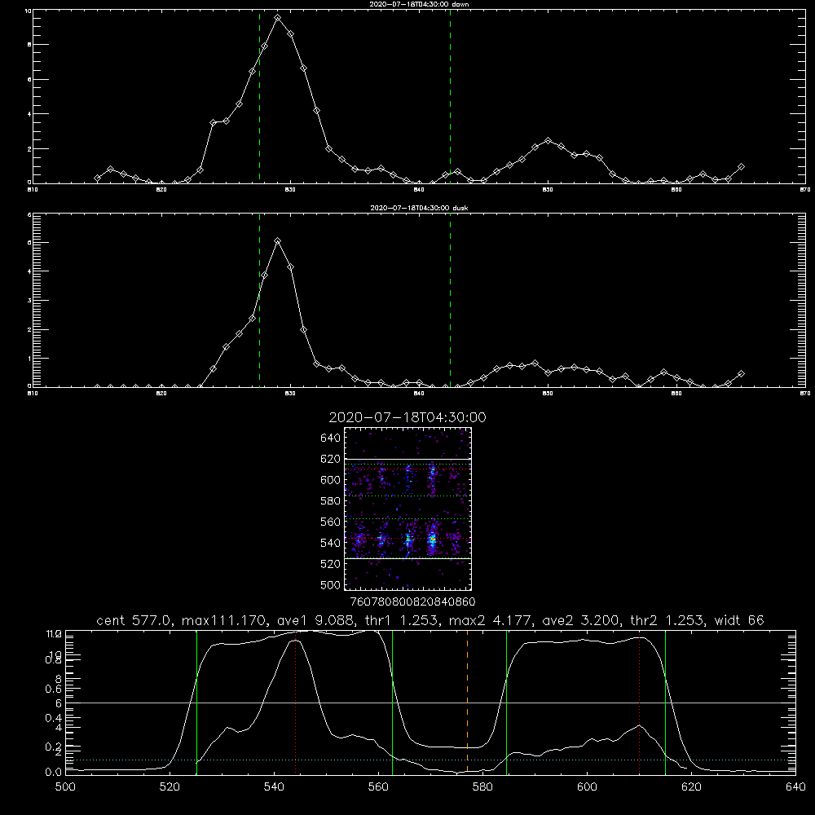Click x-axis label '560' on bottom plot
This screenshot has height=815, width=815.
pyautogui.click(x=378, y=787)
